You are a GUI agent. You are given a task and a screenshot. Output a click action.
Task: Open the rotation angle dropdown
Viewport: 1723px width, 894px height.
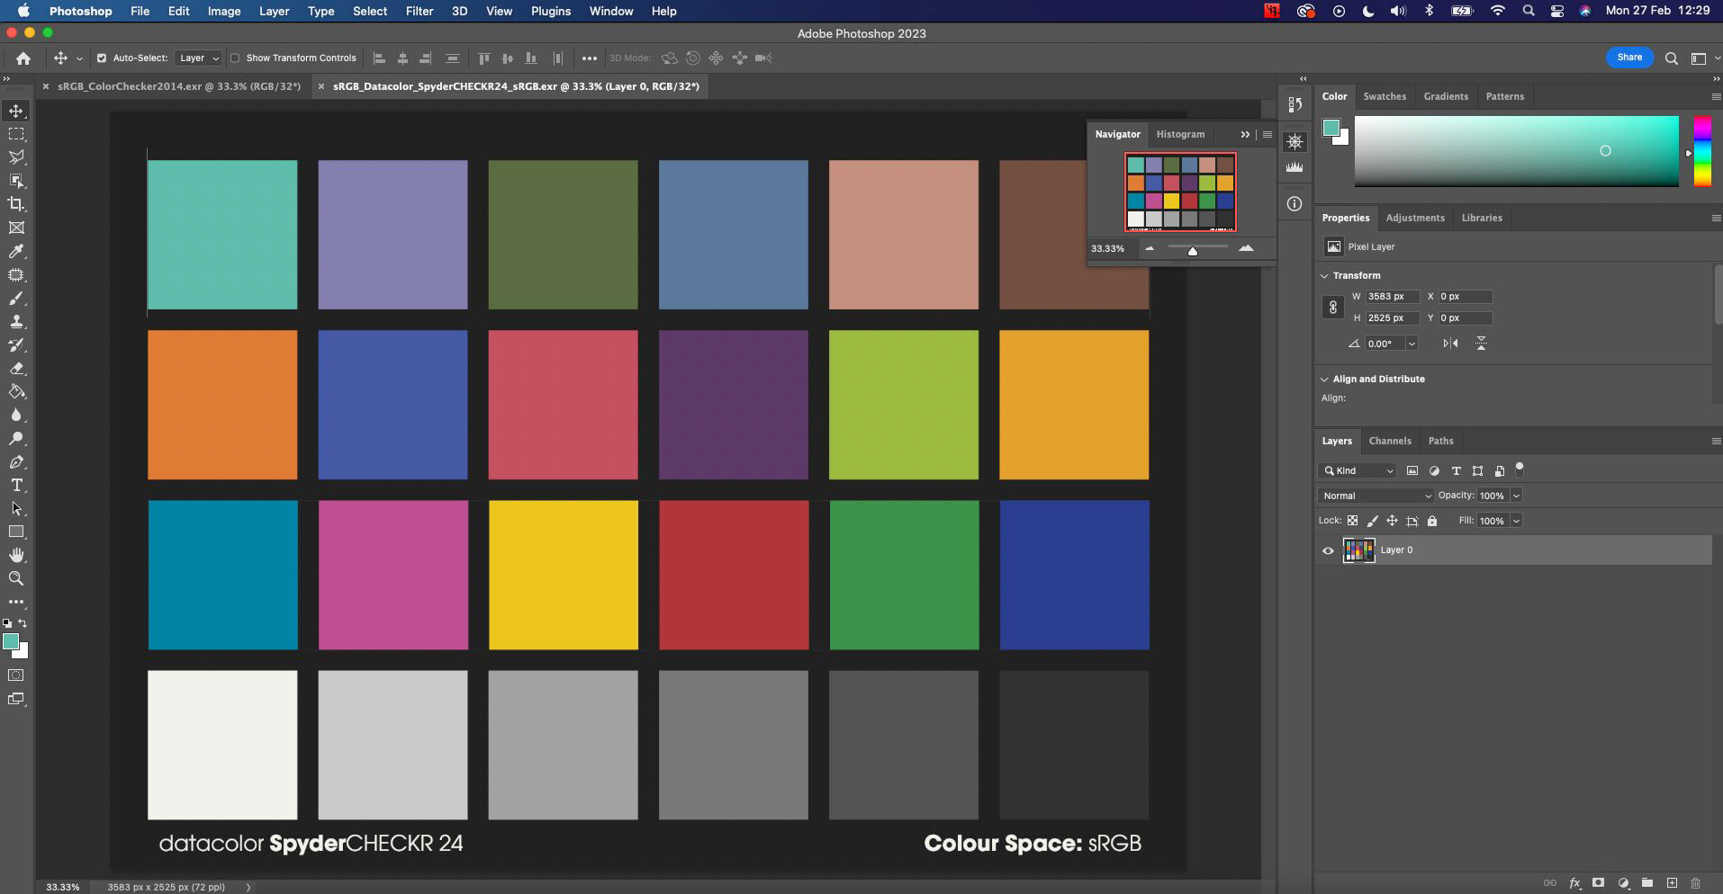click(1412, 344)
